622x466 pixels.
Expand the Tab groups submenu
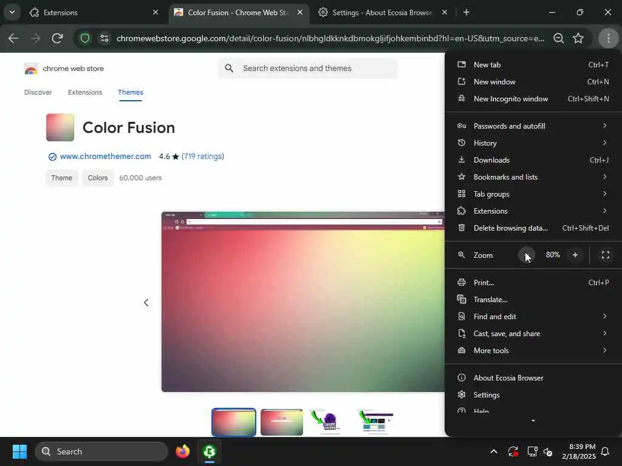[533, 194]
